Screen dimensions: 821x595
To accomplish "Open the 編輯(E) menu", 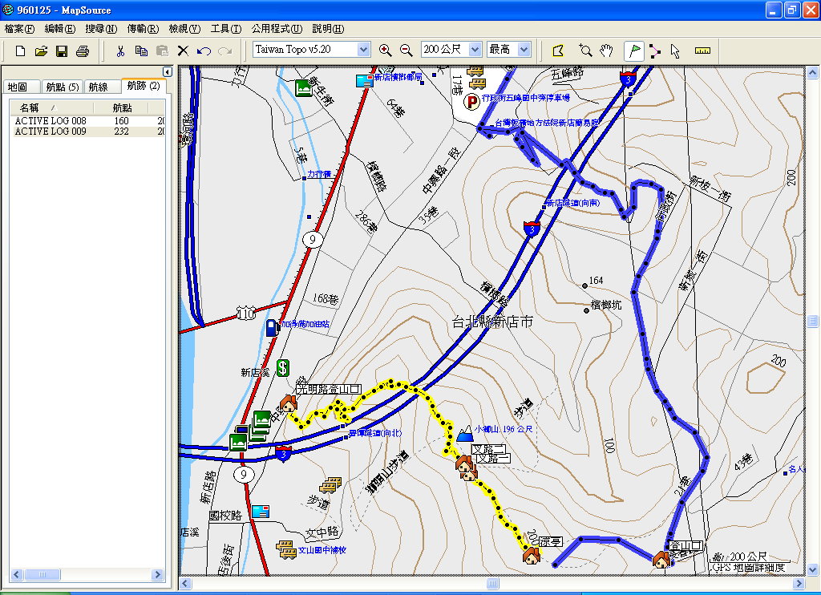I will tap(60, 29).
